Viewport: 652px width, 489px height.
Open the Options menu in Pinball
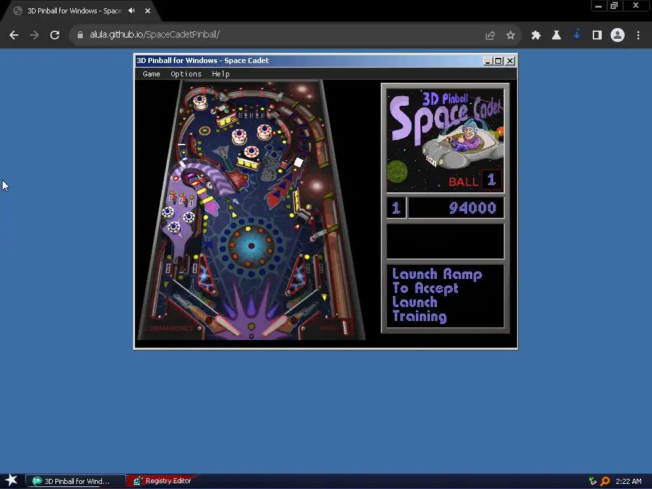pos(186,74)
